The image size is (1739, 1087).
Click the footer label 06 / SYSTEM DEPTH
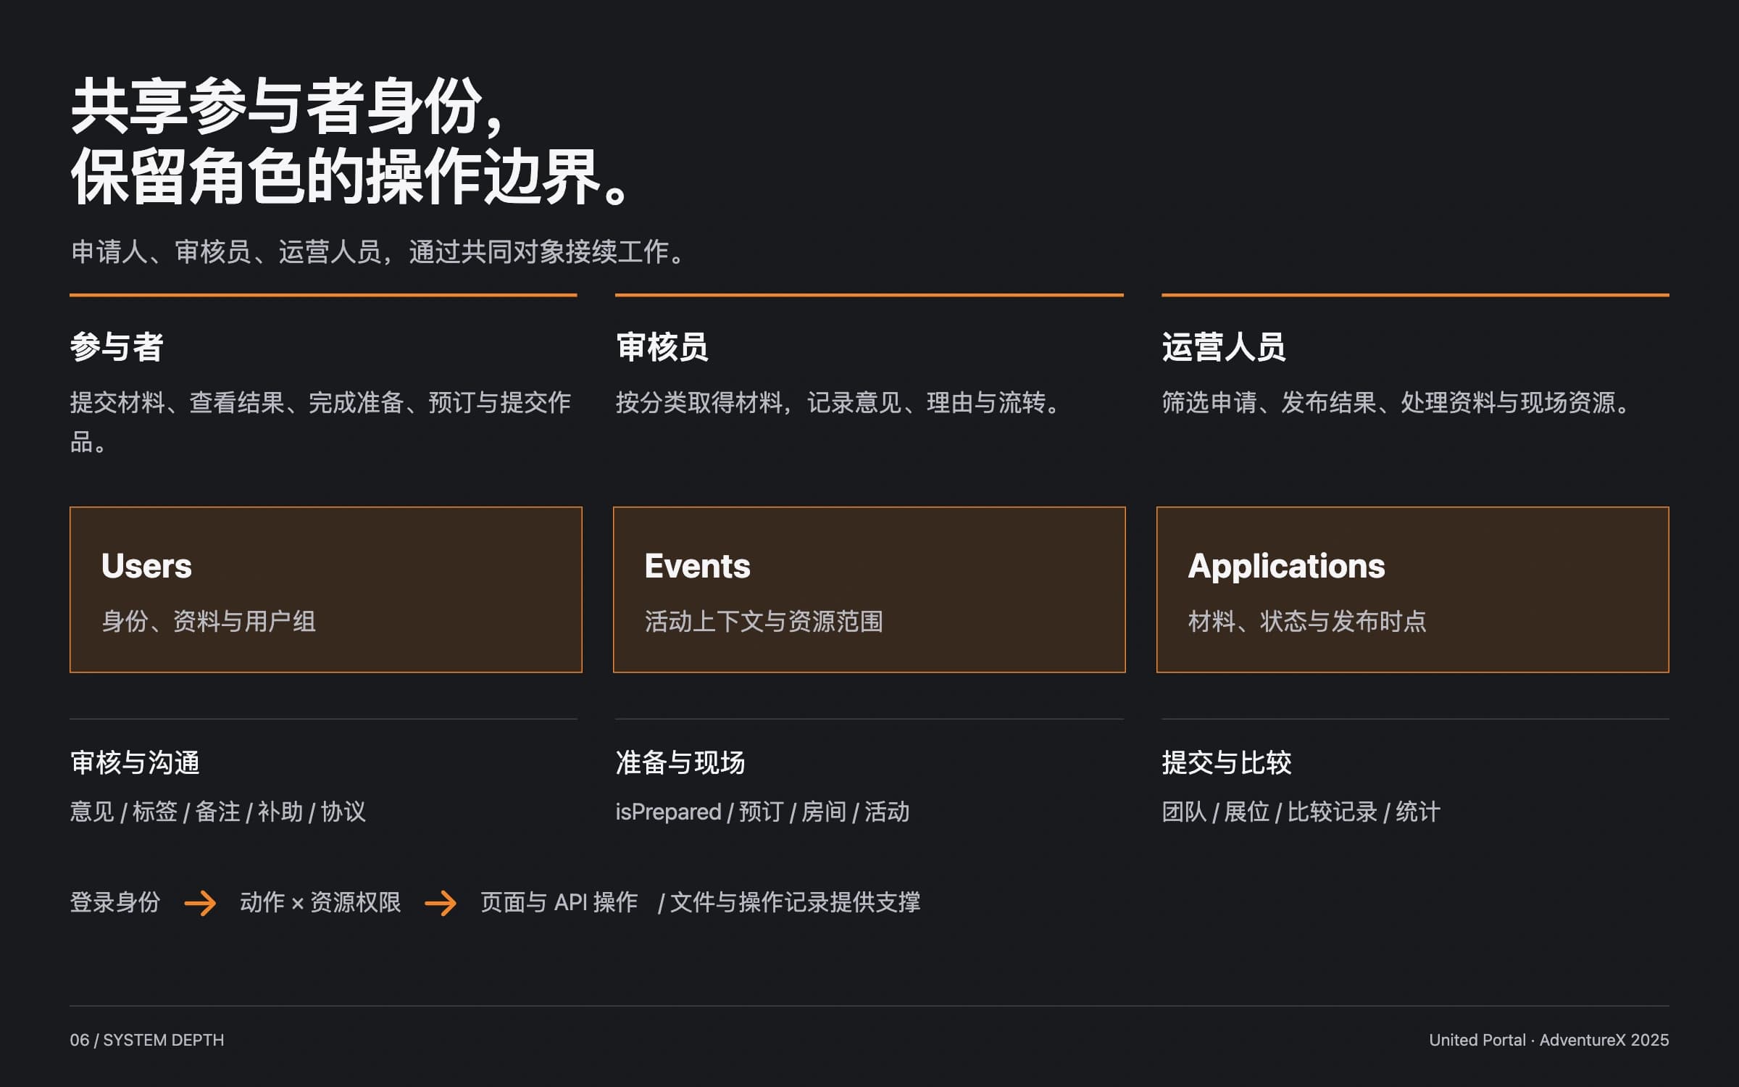coord(147,1040)
